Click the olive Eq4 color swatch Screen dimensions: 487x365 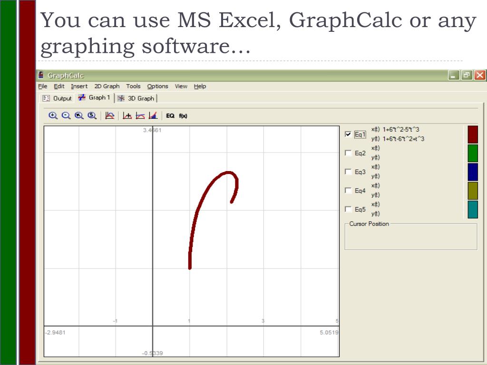coord(473,191)
